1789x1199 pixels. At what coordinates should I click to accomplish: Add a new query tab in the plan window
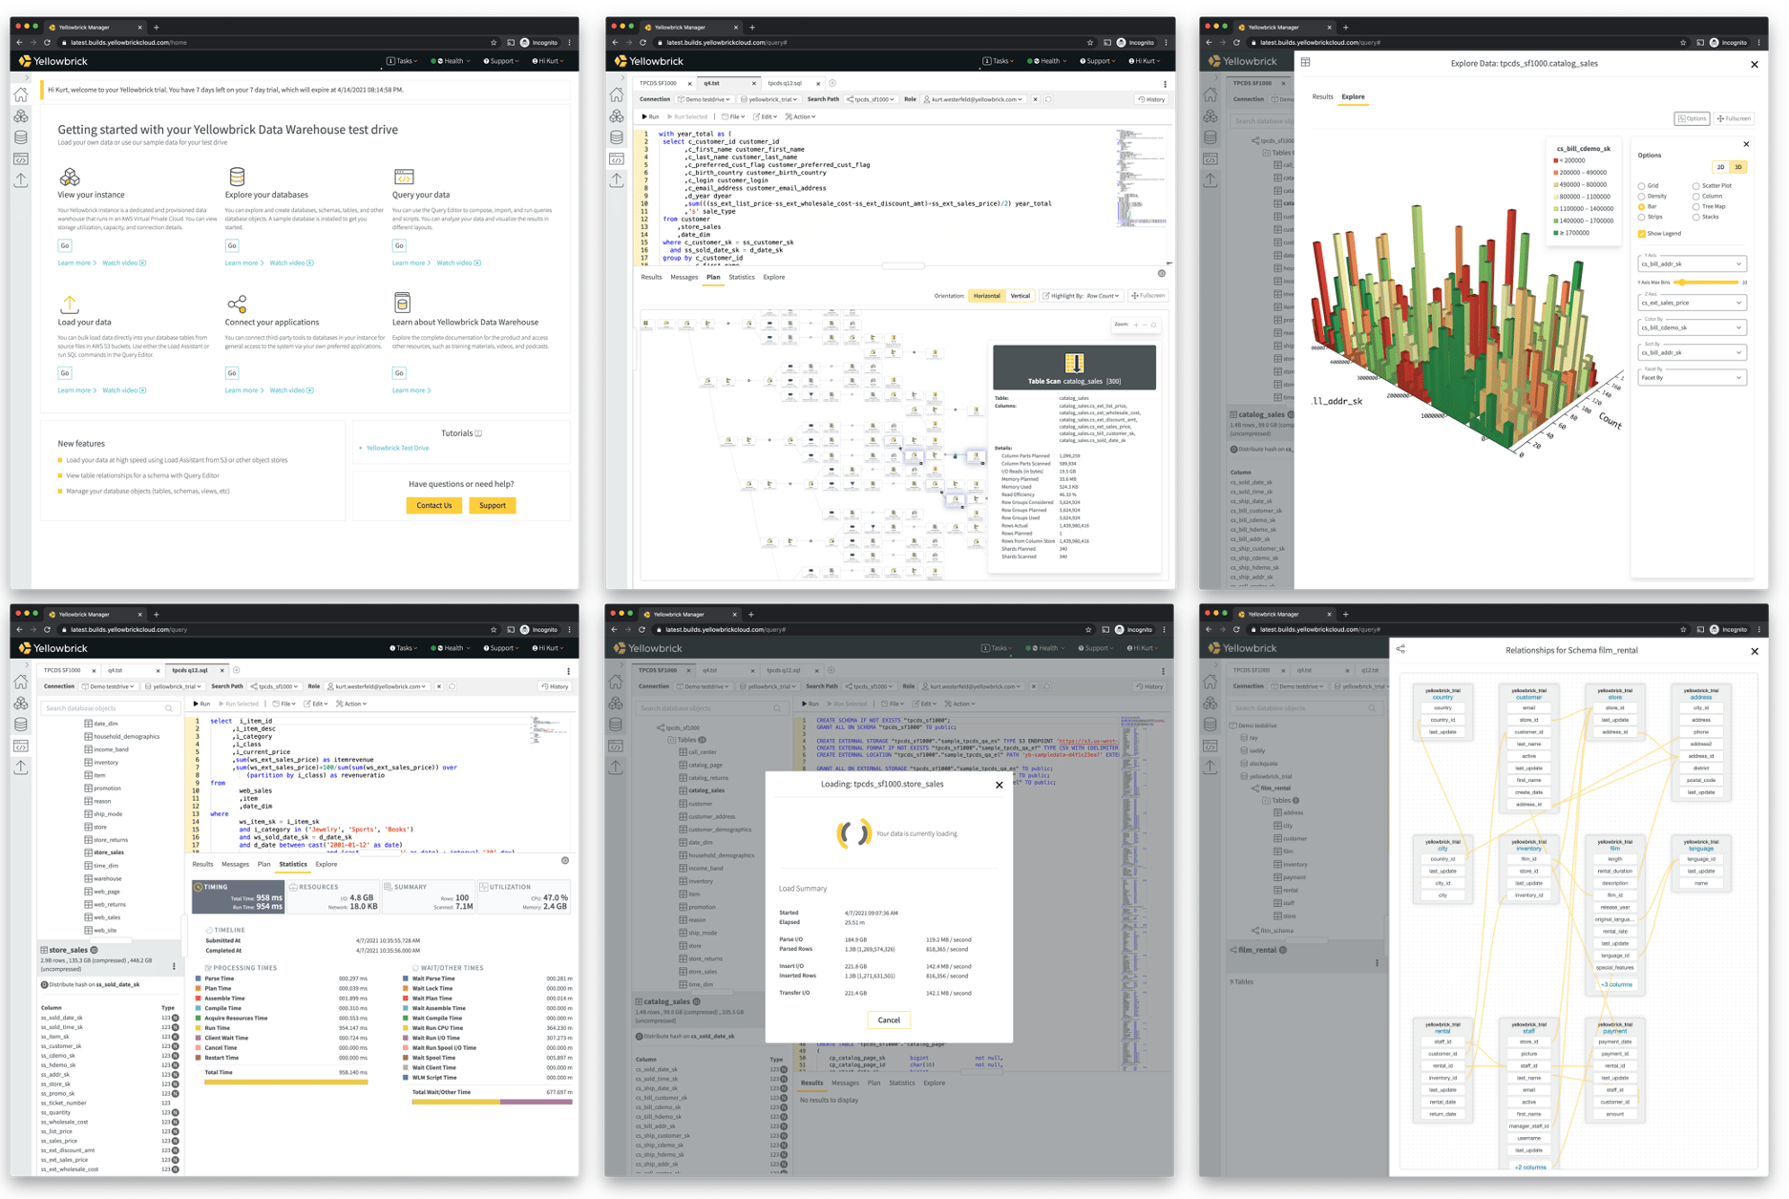[x=832, y=83]
